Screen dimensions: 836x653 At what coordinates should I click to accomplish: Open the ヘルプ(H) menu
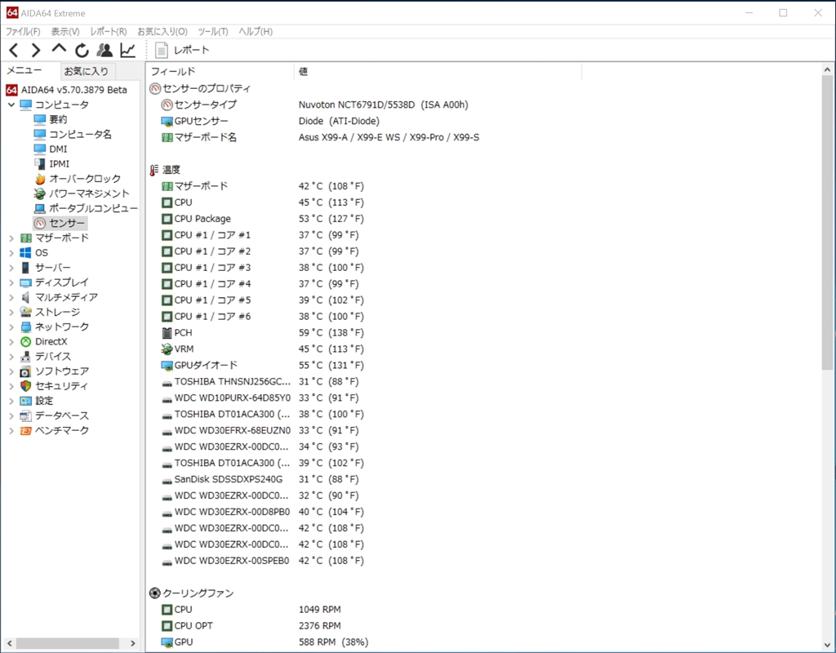tap(256, 32)
